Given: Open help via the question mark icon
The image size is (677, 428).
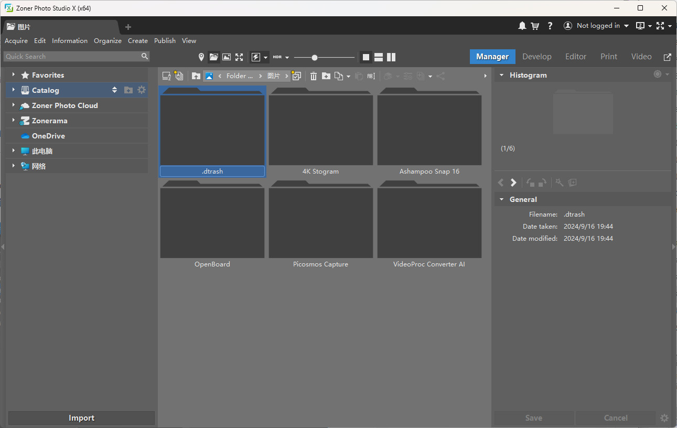Looking at the screenshot, I should point(550,26).
